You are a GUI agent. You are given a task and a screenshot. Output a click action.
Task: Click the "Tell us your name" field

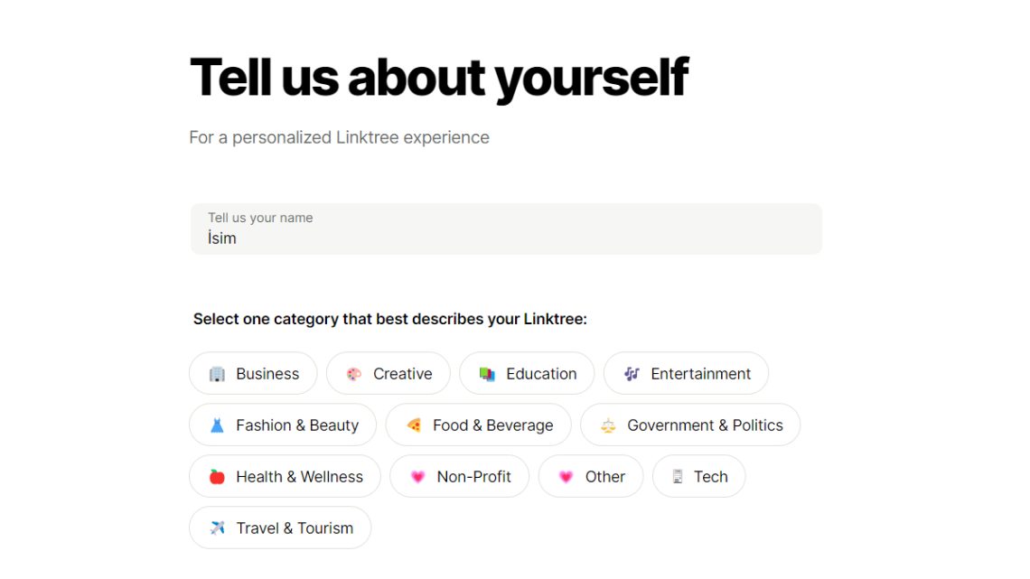tap(506, 229)
